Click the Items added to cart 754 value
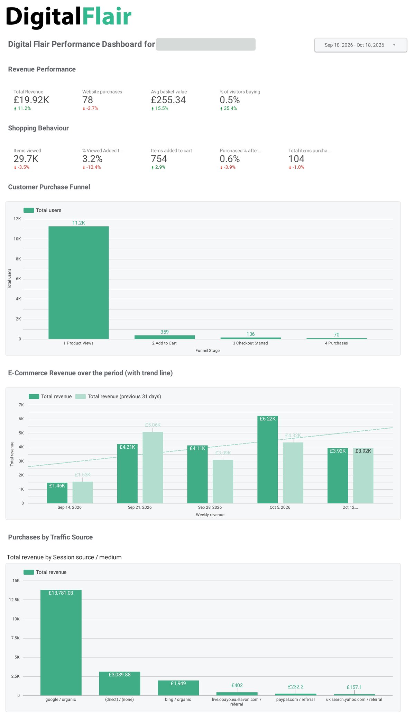This screenshot has height=720, width=415. (159, 159)
